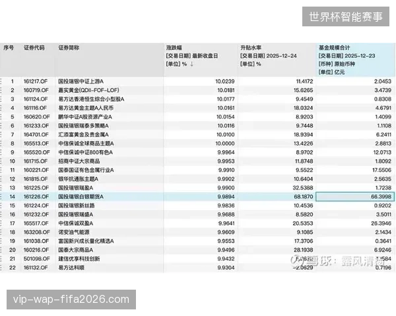Viewport: 396px width, 316px height.
Task: Select the code cell 161217.OF
Action: point(36,82)
